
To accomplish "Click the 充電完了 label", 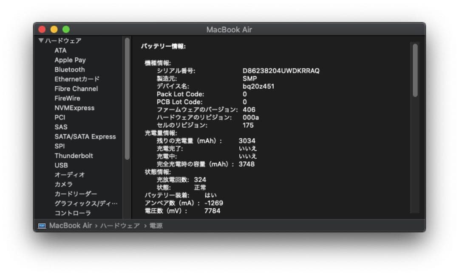I will point(170,149).
